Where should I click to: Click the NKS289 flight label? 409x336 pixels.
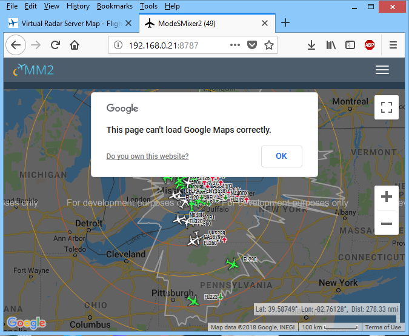tap(217, 233)
